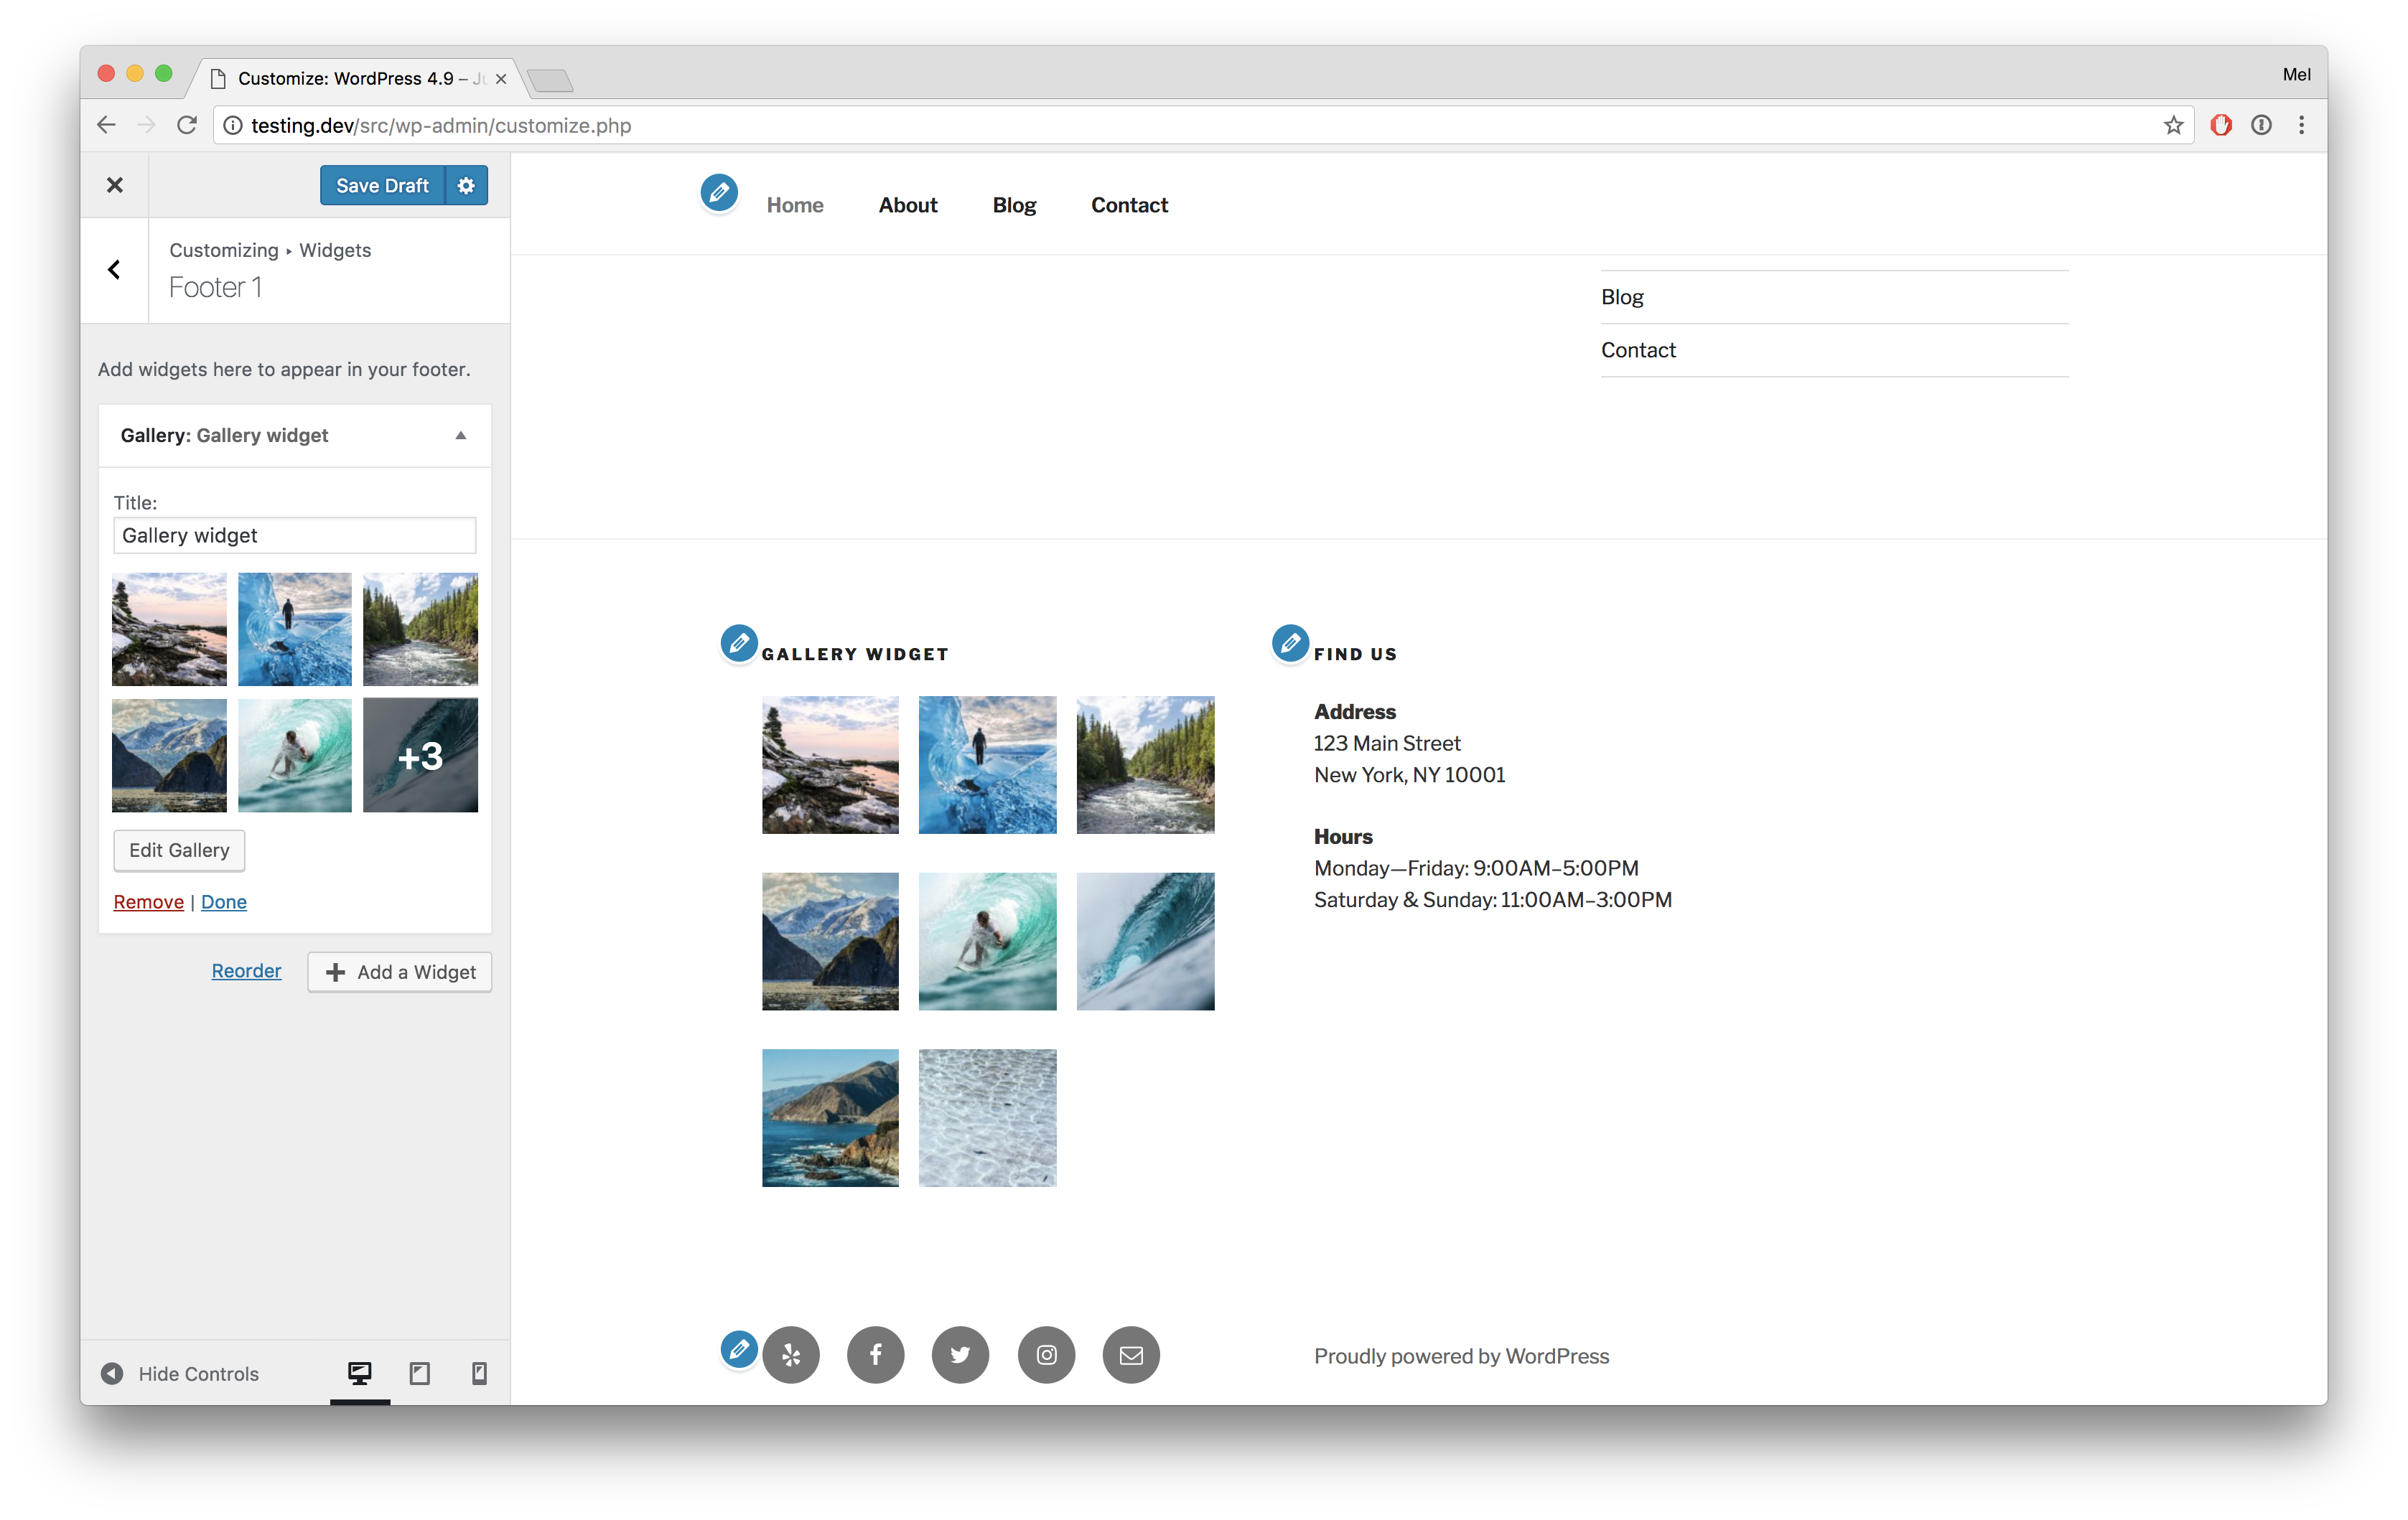Switch to desktop preview mode
2408x1520 pixels.
(360, 1374)
